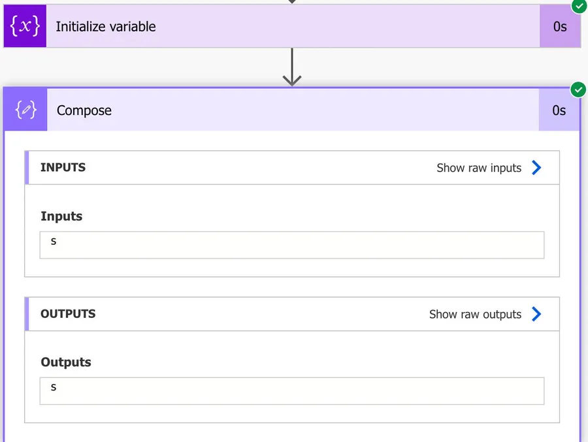
Task: Click the 0s duration on Compose
Action: pos(559,110)
